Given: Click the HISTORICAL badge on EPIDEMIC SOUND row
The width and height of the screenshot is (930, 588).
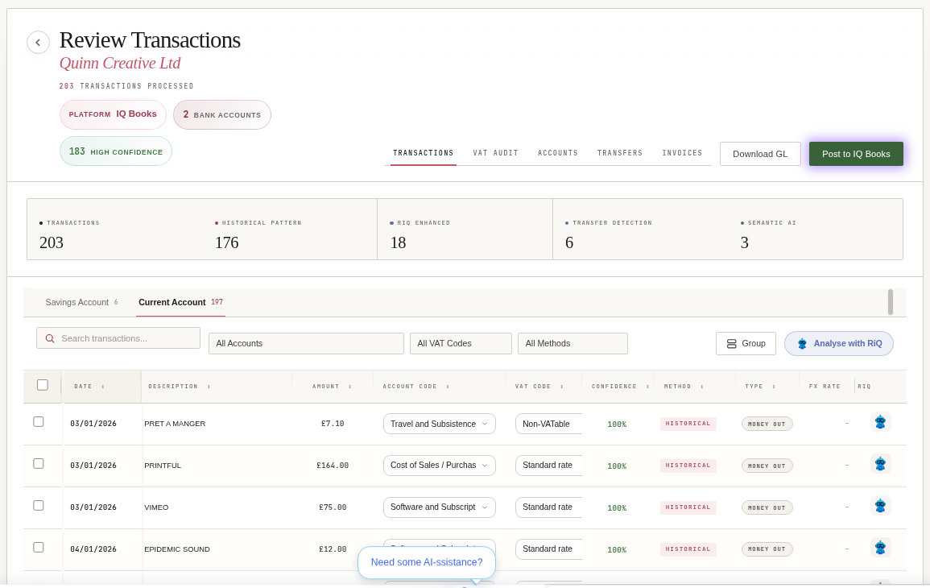Looking at the screenshot, I should [x=688, y=549].
